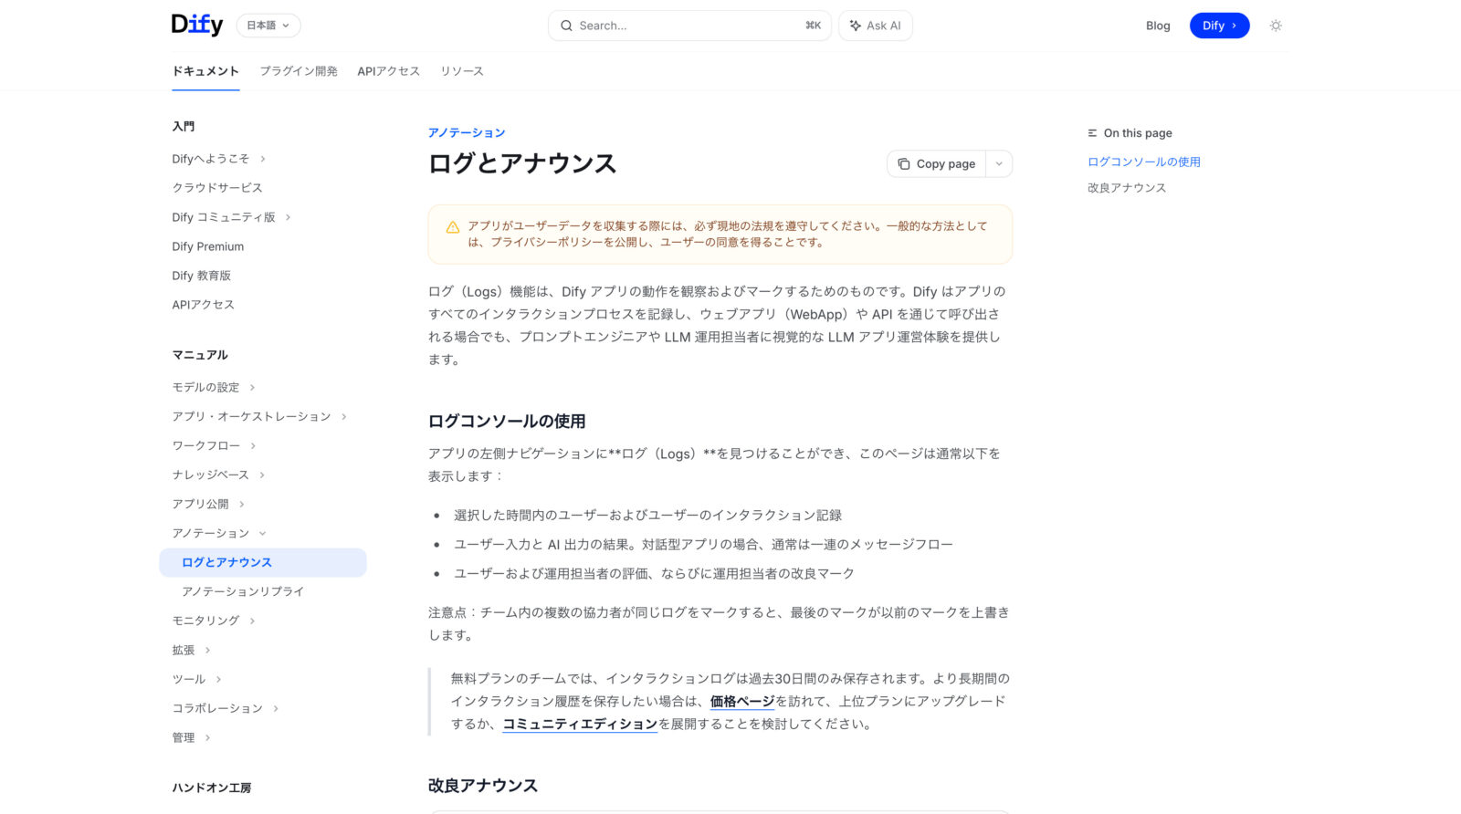Expand アプリ・オーケストレーション chevron
1461x814 pixels.
click(344, 416)
